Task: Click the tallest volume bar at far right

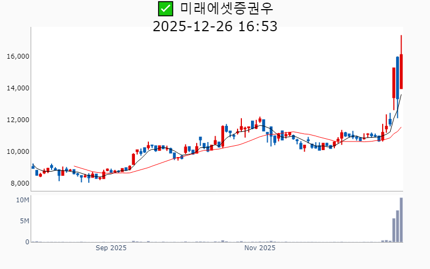Action: (x=402, y=221)
